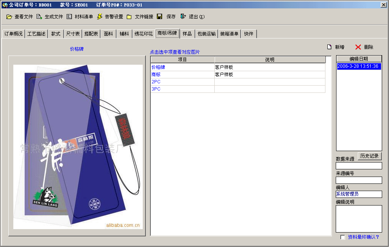Click the 材料清单 toolbar label
This screenshot has height=247, width=389.
point(84,17)
